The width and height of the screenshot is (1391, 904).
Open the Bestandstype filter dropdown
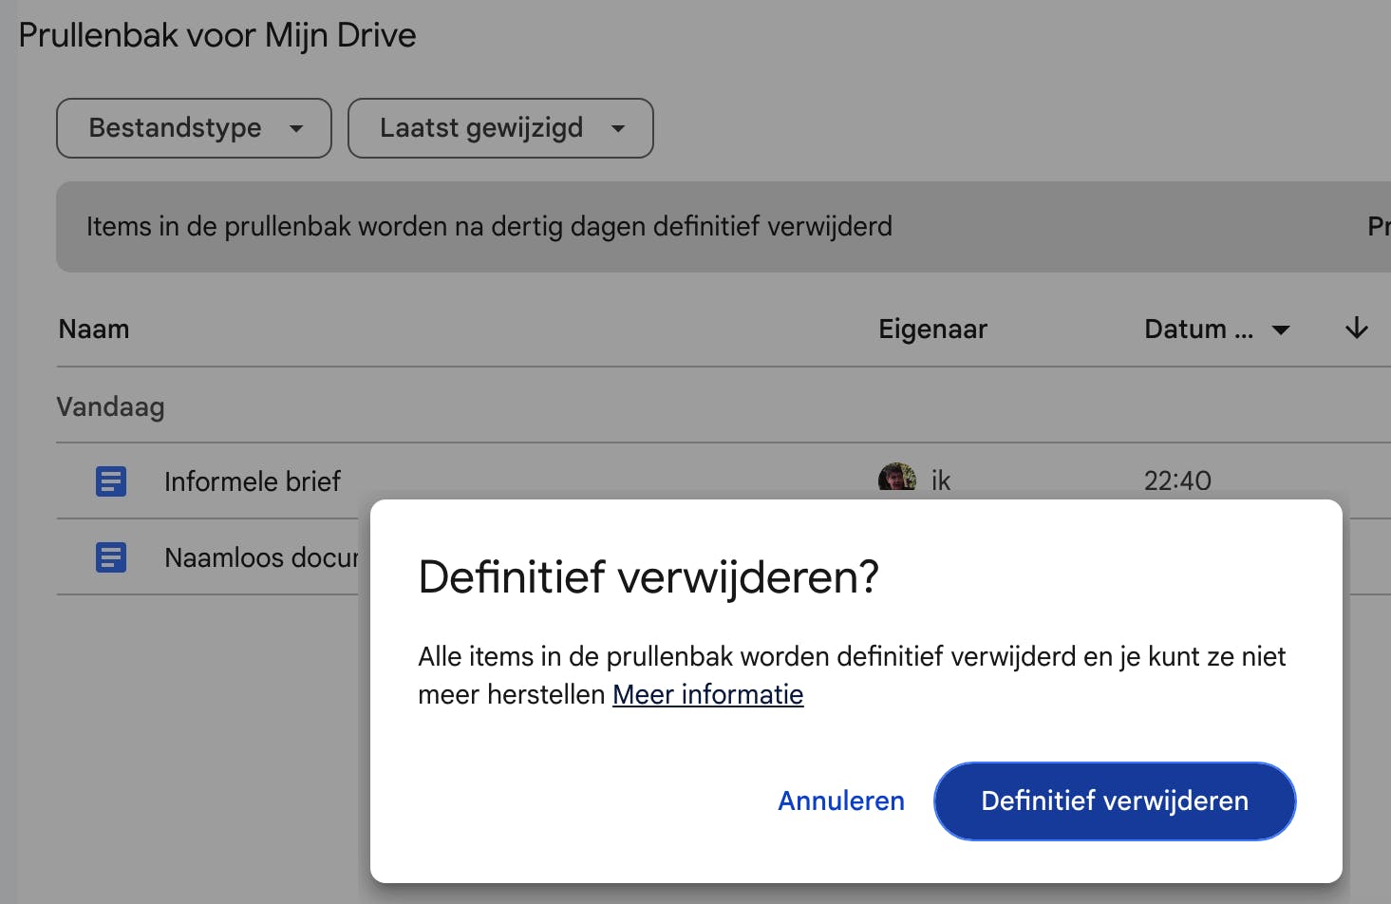coord(194,128)
